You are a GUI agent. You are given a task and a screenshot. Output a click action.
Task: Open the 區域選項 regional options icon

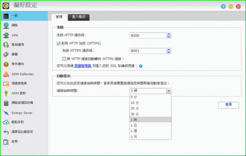click(x=6, y=45)
